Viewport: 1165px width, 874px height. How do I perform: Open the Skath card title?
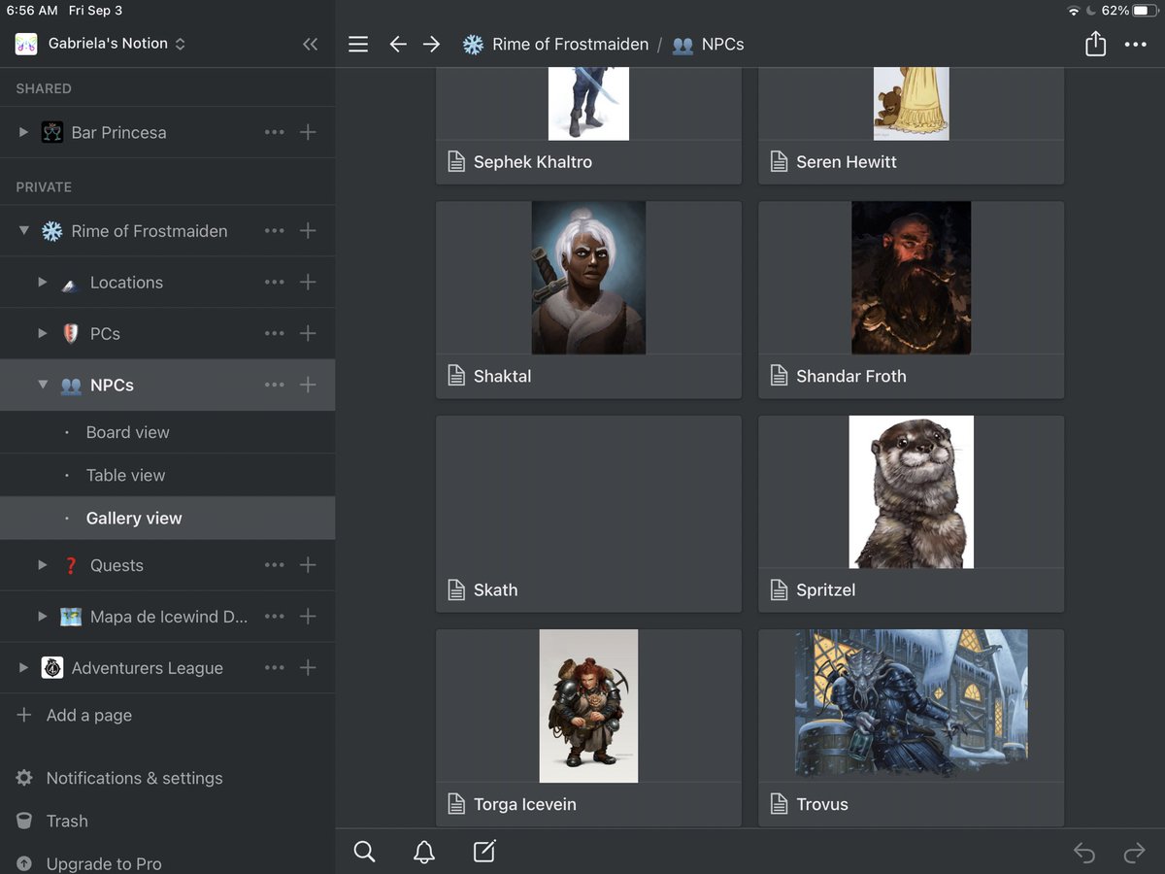(x=495, y=589)
